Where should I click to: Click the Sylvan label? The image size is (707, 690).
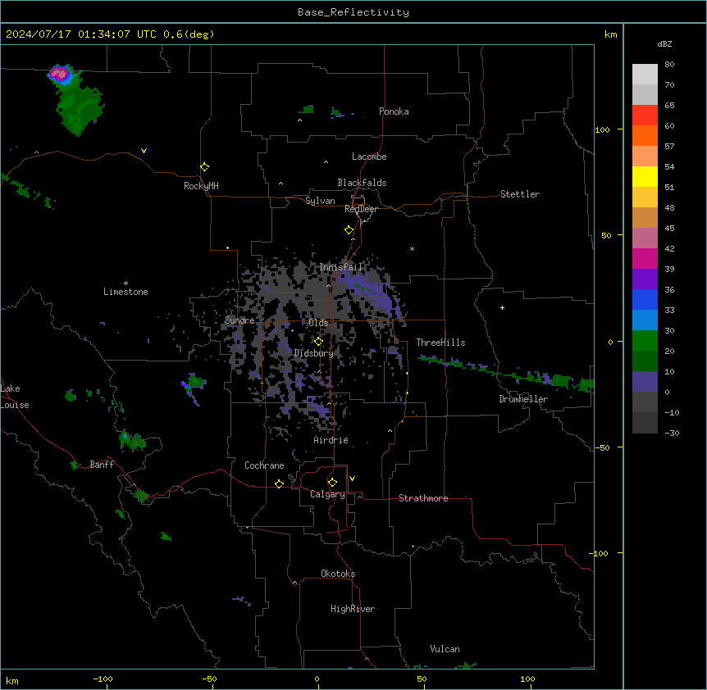(320, 201)
